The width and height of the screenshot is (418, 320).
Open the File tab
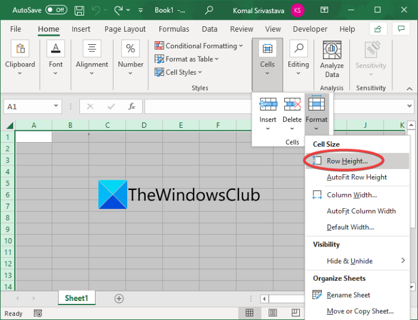pyautogui.click(x=16, y=29)
